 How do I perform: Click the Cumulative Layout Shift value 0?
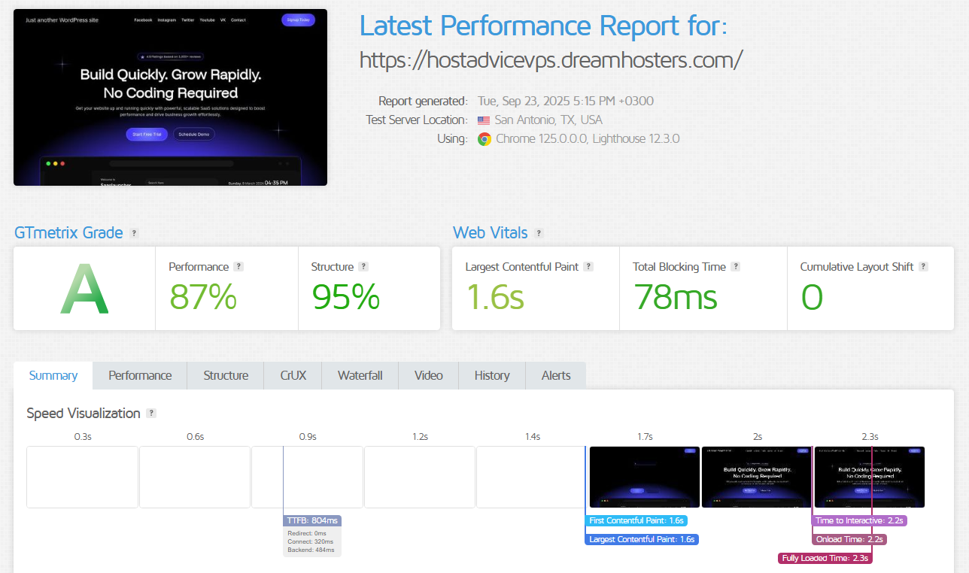click(x=812, y=297)
